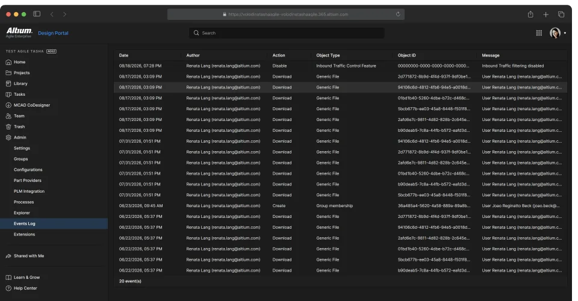Select Events Log in sidebar
The height and width of the screenshot is (301, 578).
(54, 223)
